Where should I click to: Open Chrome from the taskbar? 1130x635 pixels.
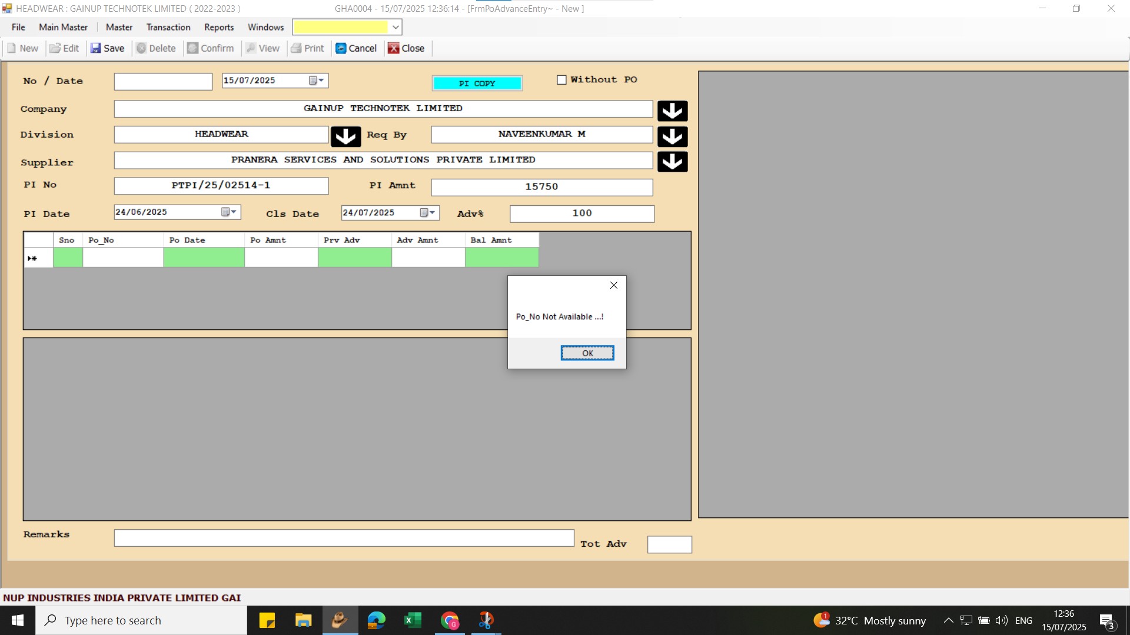click(x=450, y=620)
